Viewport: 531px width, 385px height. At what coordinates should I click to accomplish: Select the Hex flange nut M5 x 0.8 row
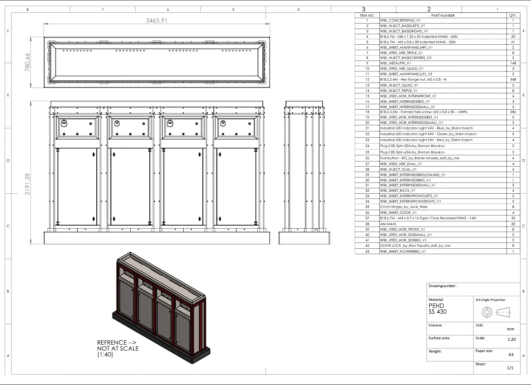pos(437,79)
